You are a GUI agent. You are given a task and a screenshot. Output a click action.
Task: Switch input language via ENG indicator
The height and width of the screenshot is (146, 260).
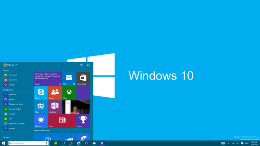coord(247,143)
